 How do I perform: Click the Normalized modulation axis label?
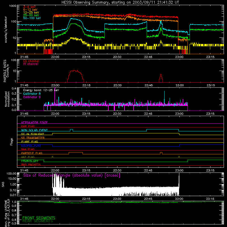(x=7, y=99)
